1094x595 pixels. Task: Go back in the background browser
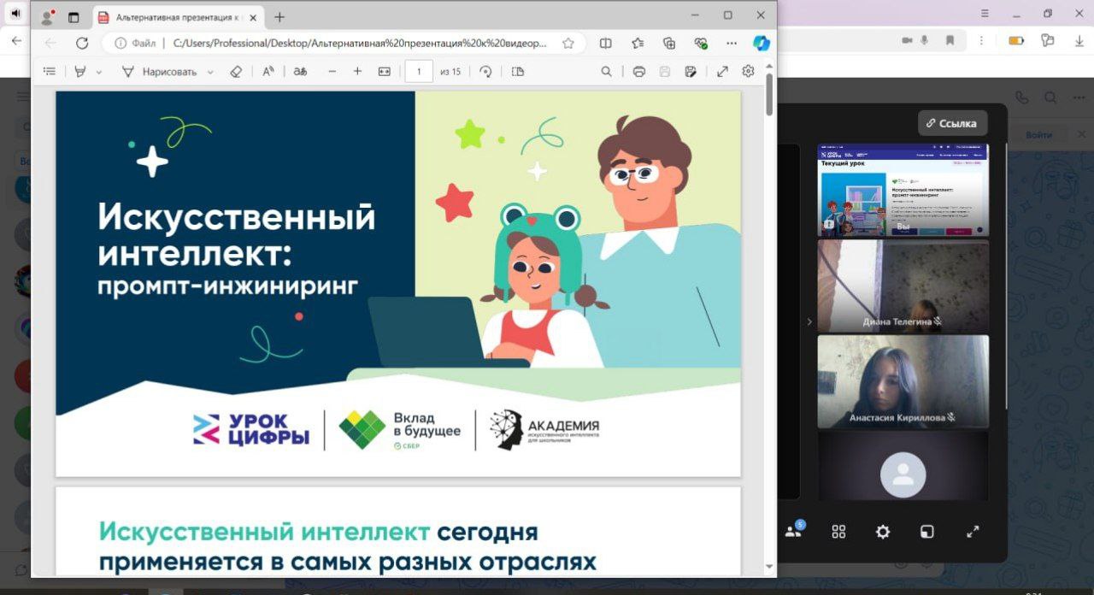[16, 40]
